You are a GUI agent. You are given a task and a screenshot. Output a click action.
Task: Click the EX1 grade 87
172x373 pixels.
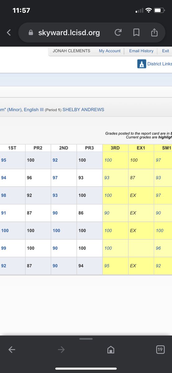[x=133, y=178]
